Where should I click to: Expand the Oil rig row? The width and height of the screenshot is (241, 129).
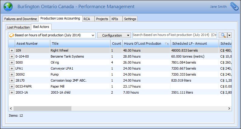pyautogui.click(x=12, y=62)
